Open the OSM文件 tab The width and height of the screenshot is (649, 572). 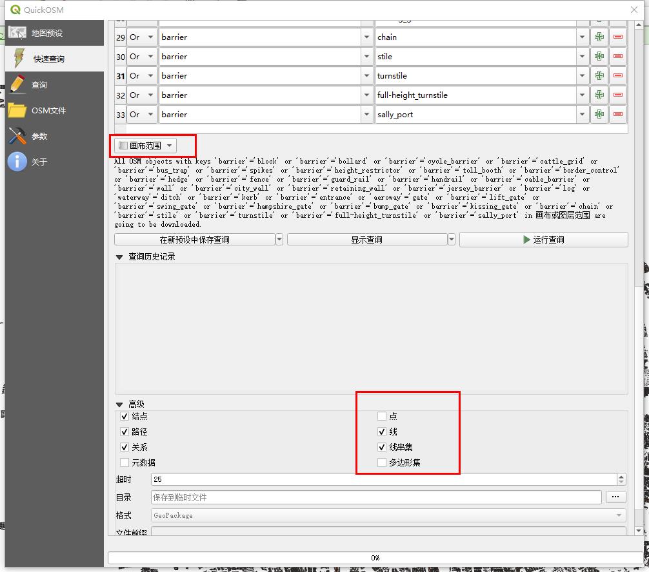click(54, 110)
